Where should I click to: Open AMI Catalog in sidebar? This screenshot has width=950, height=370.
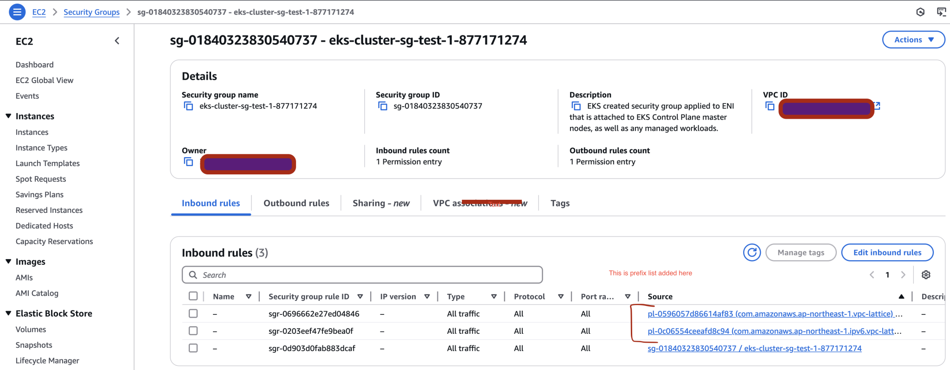pos(37,293)
